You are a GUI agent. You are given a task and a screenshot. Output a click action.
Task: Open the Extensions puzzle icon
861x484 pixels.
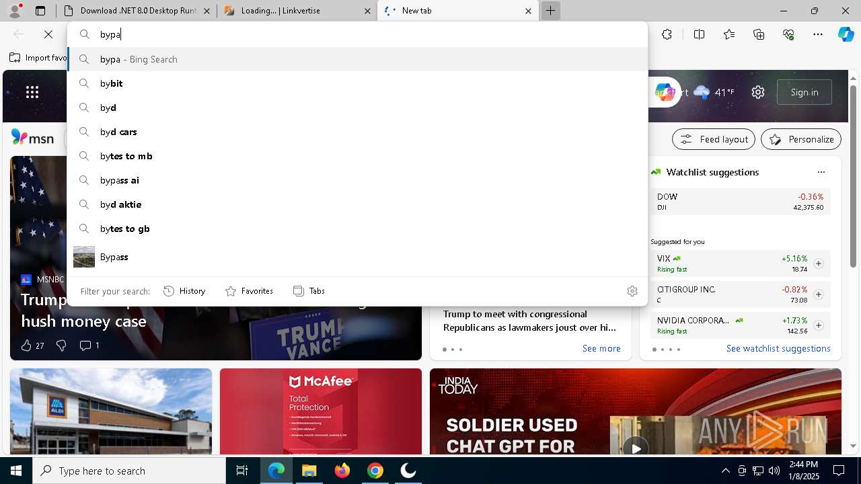[x=667, y=34]
